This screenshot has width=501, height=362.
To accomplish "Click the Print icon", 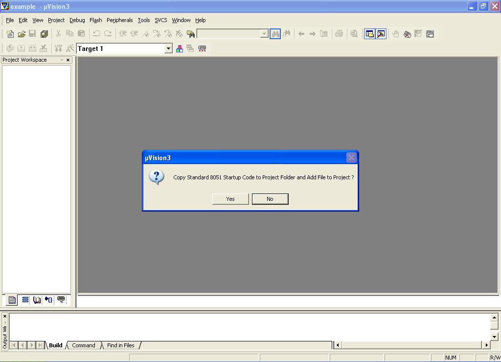I will tap(339, 34).
